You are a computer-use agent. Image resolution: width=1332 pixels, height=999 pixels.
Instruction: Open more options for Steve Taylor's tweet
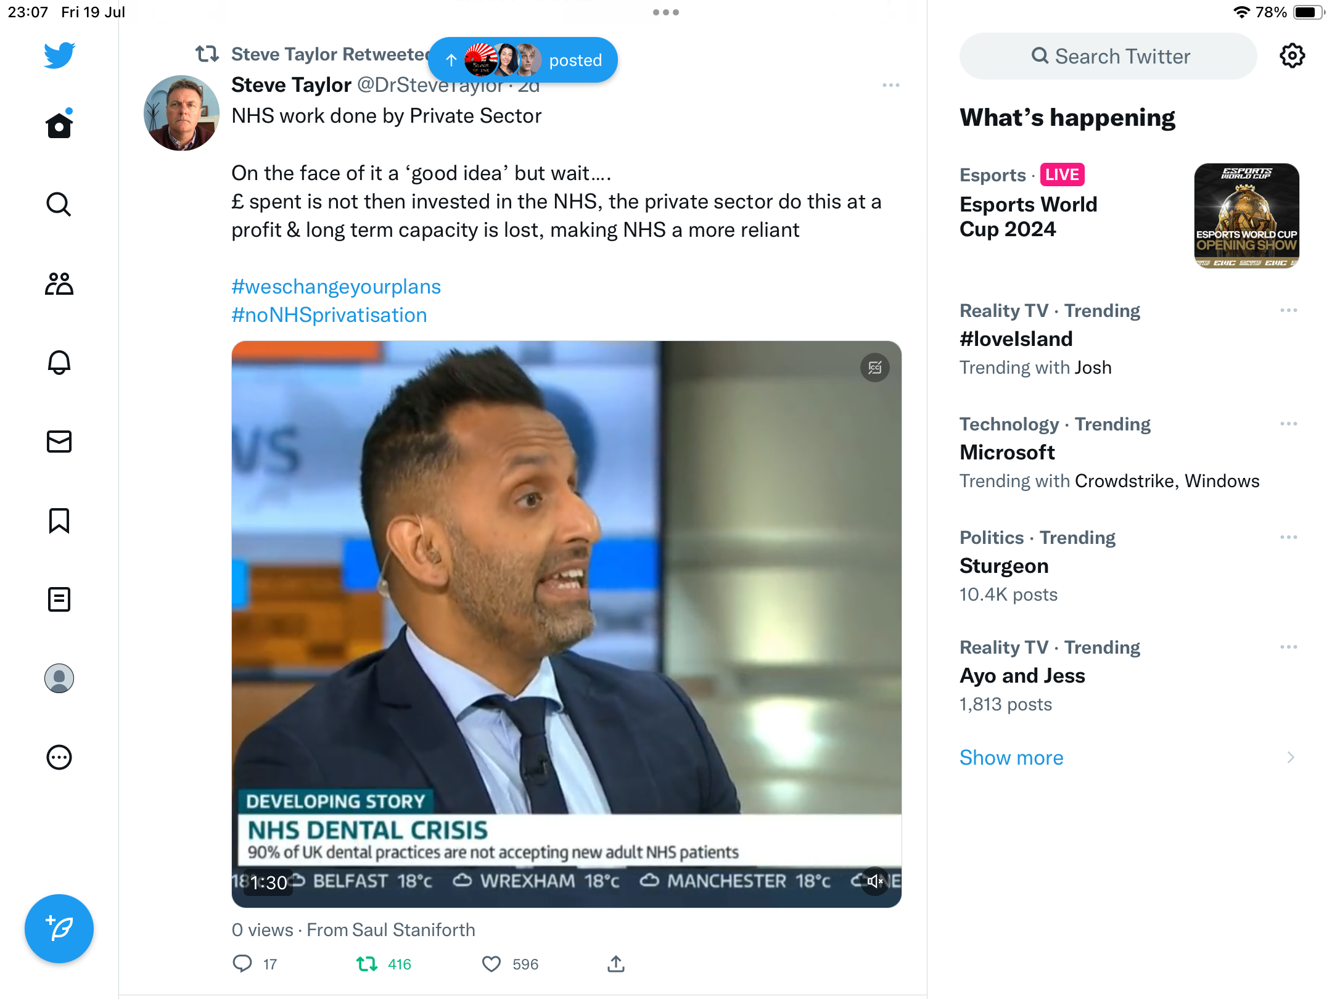[x=890, y=85]
